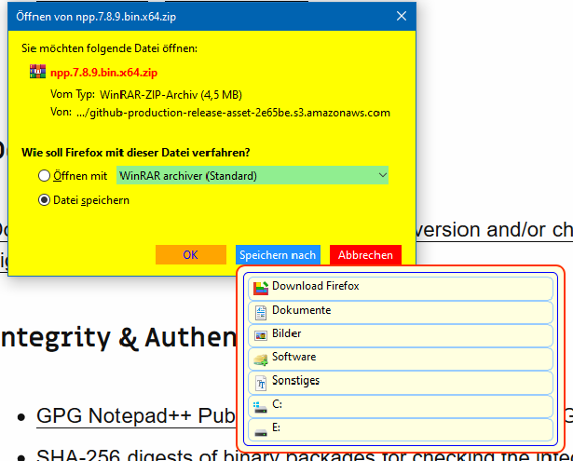573x461 pixels.
Task: Choose 'C:' drive as save location
Action: pyautogui.click(x=401, y=407)
